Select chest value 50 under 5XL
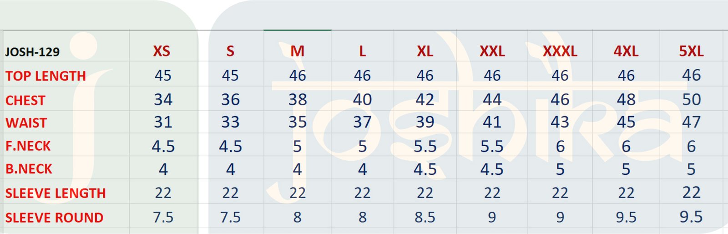 pos(691,100)
